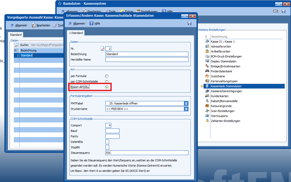
Task: Expand the Druckername dropdown
Action: coord(186,109)
